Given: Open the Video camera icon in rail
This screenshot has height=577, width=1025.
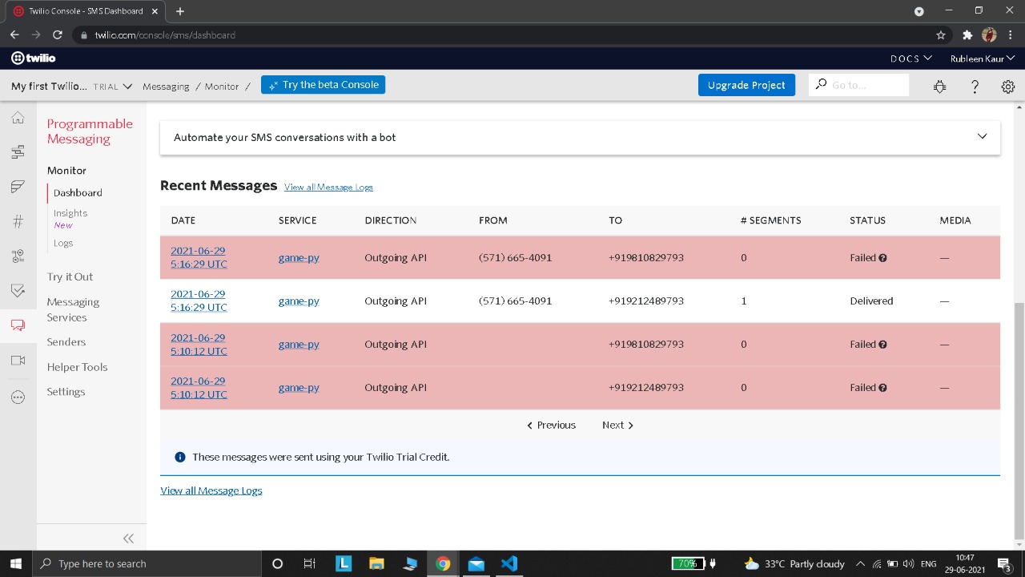Looking at the screenshot, I should click(18, 361).
